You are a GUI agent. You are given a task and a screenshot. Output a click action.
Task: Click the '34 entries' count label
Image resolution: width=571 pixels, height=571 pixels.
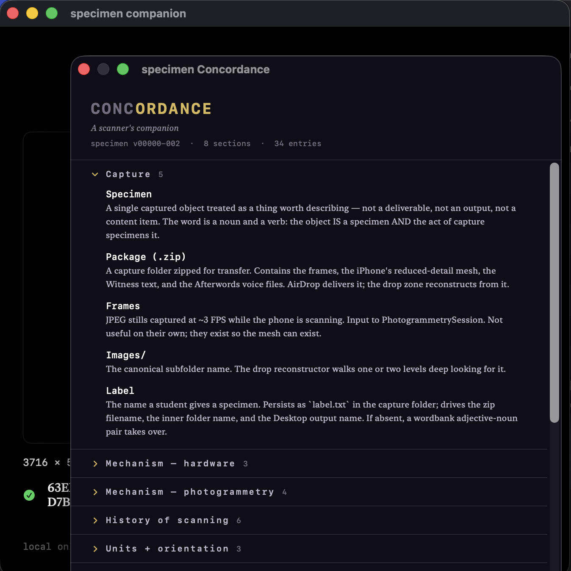point(298,144)
